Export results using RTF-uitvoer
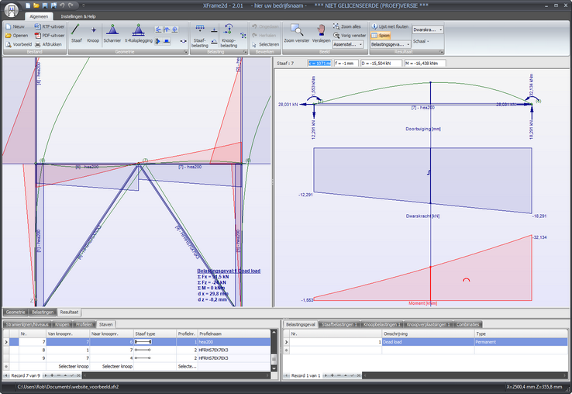Image resolution: width=572 pixels, height=394 pixels. pos(50,26)
